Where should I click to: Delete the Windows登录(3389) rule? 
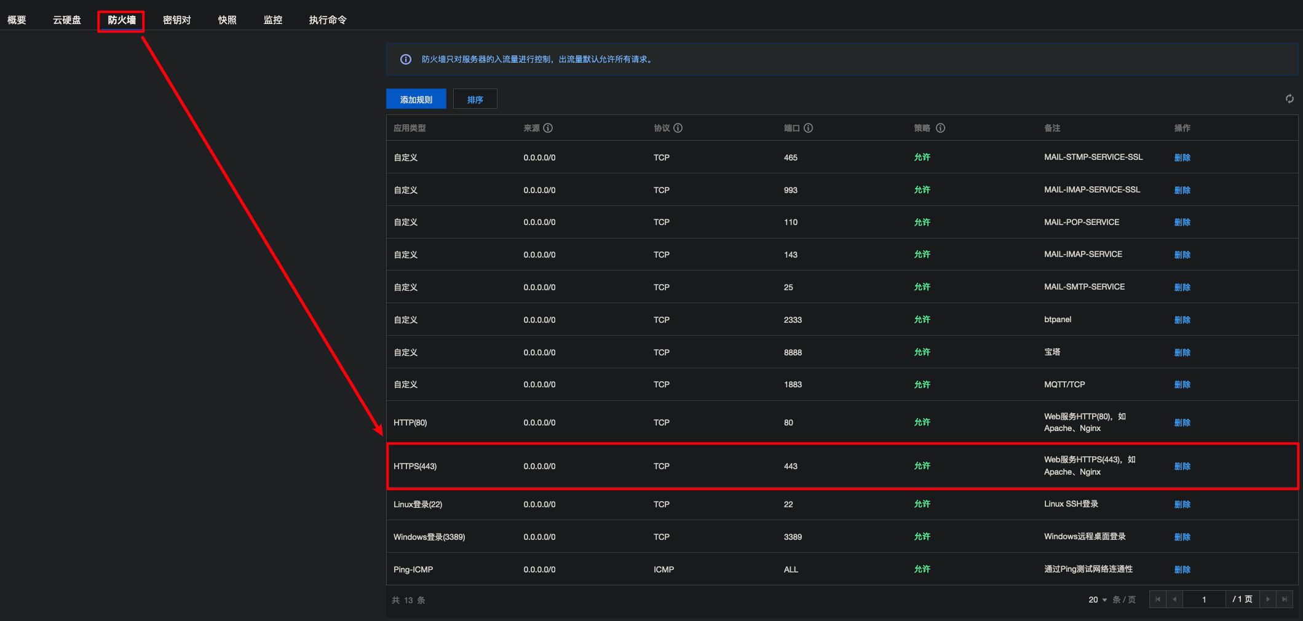pyautogui.click(x=1182, y=537)
